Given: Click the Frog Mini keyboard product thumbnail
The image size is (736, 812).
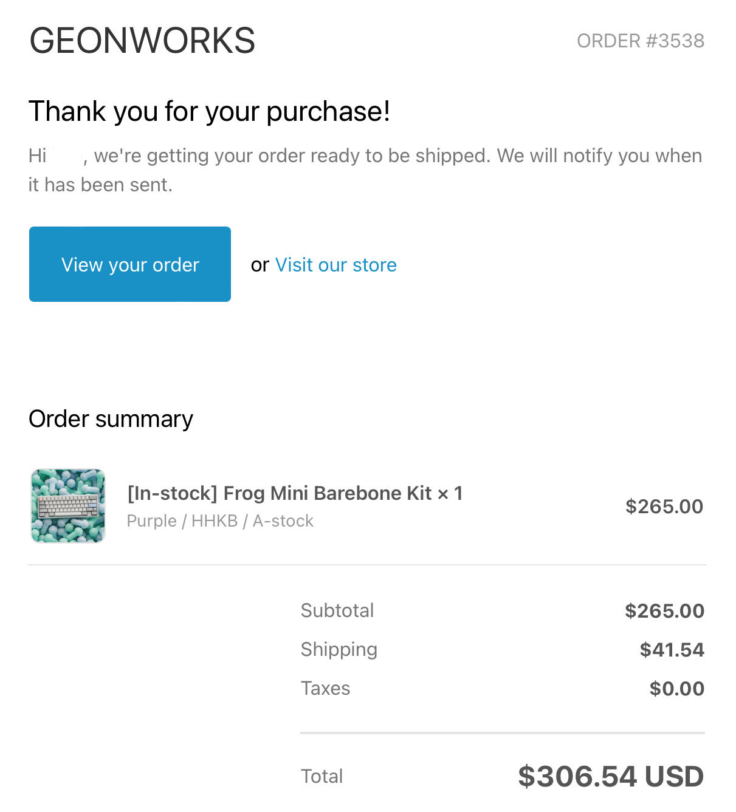Looking at the screenshot, I should [x=68, y=505].
